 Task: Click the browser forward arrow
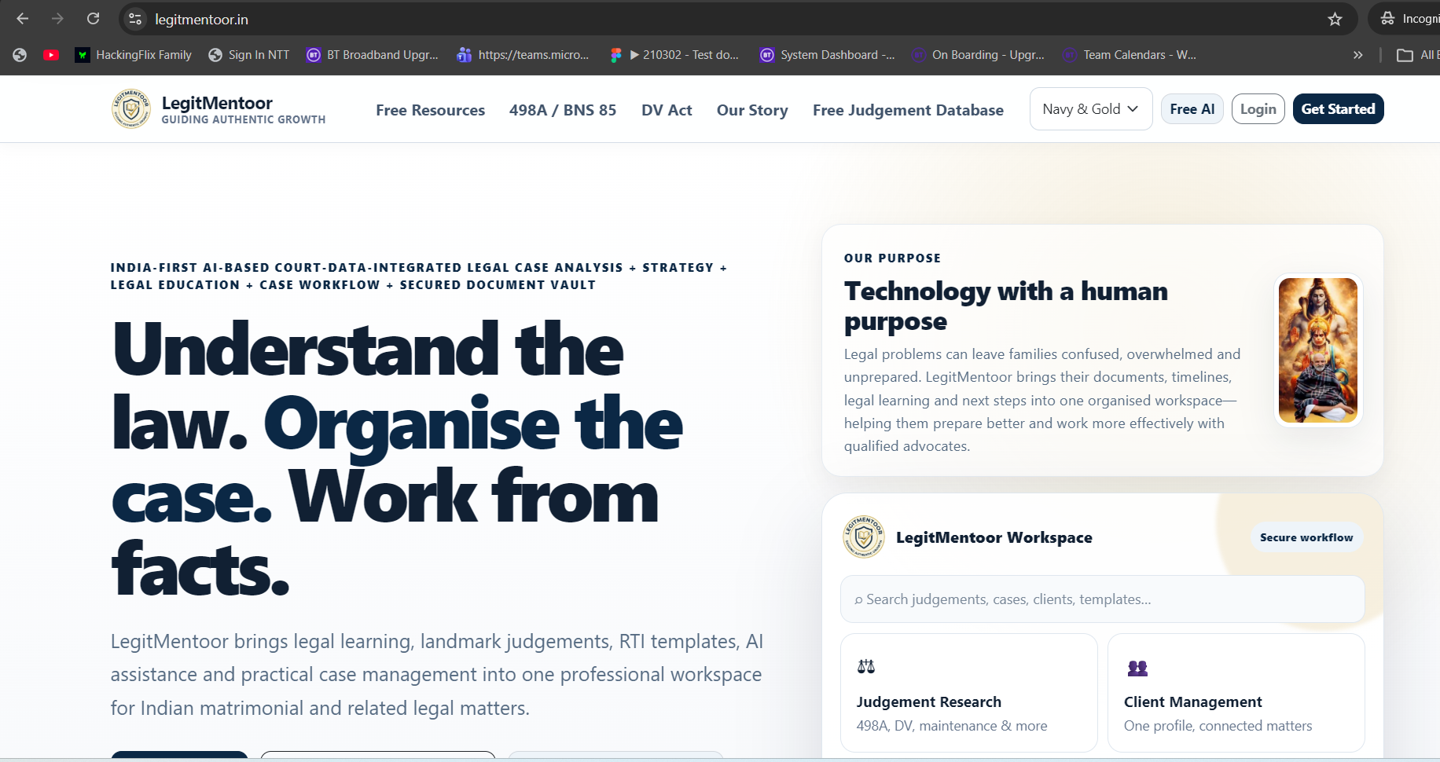click(x=57, y=19)
